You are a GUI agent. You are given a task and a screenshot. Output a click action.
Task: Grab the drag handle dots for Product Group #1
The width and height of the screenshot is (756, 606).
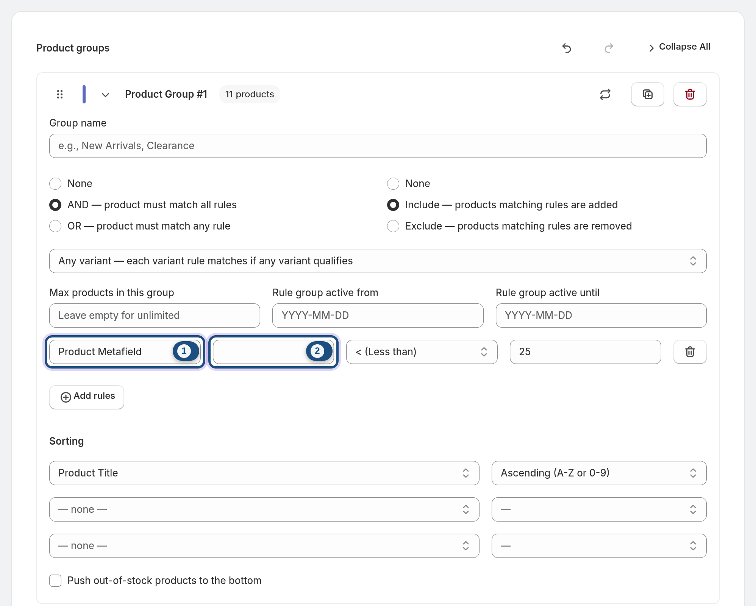pyautogui.click(x=60, y=94)
